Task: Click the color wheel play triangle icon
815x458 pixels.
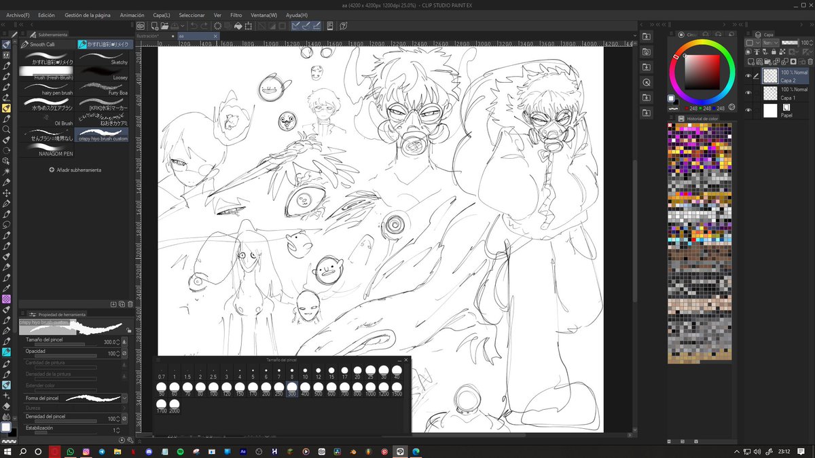Action: point(732,107)
